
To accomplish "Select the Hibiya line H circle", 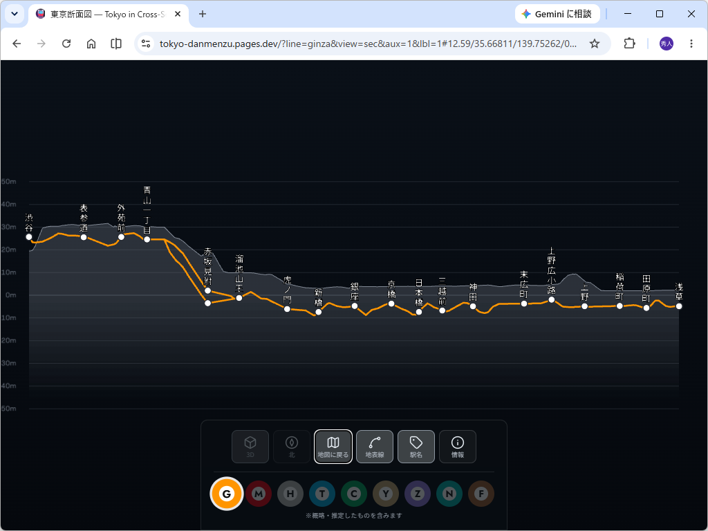I will coord(290,494).
